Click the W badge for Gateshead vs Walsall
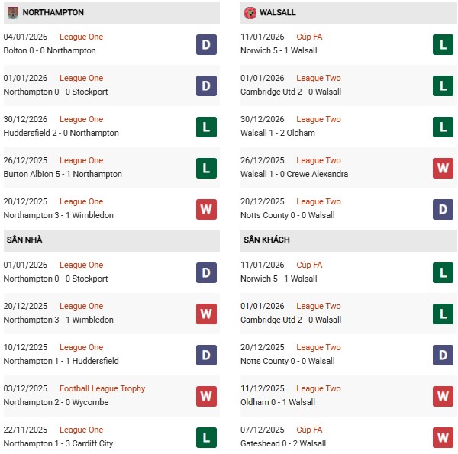This screenshot has height=454, width=458. [x=443, y=437]
